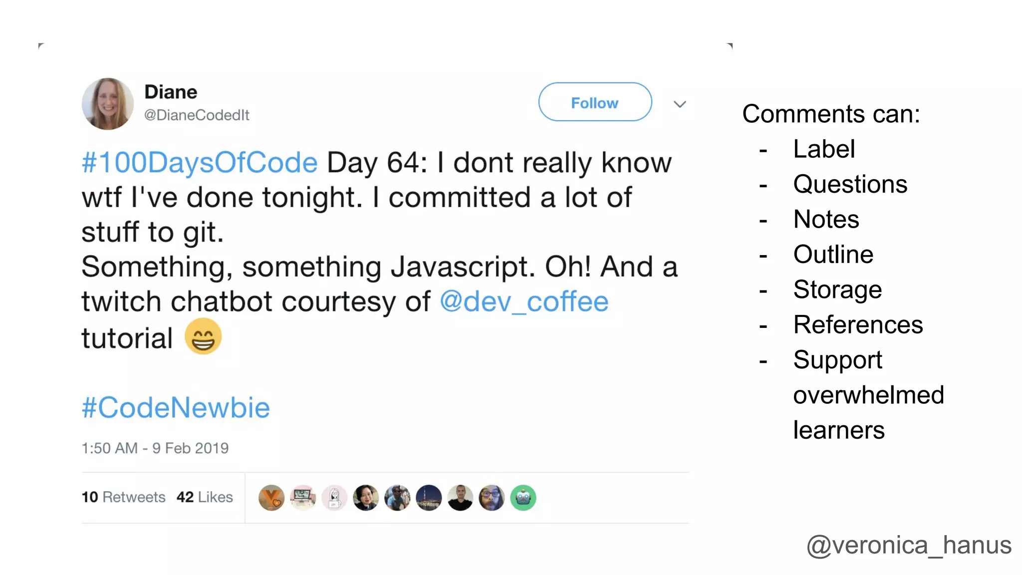Open the @dev_coffee mention link

524,301
